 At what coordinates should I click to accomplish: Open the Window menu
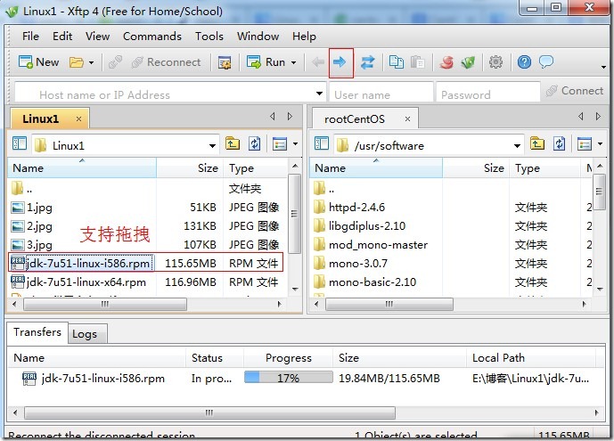pyautogui.click(x=258, y=37)
